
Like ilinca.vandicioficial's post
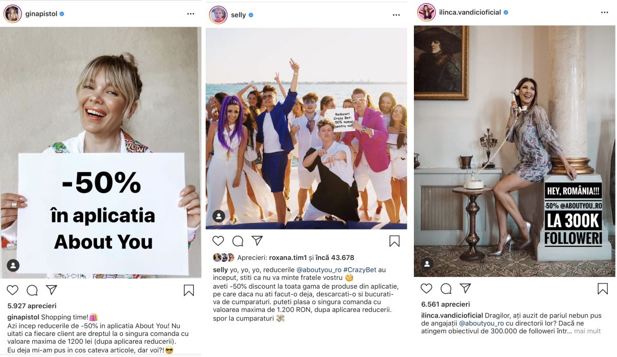[427, 289]
